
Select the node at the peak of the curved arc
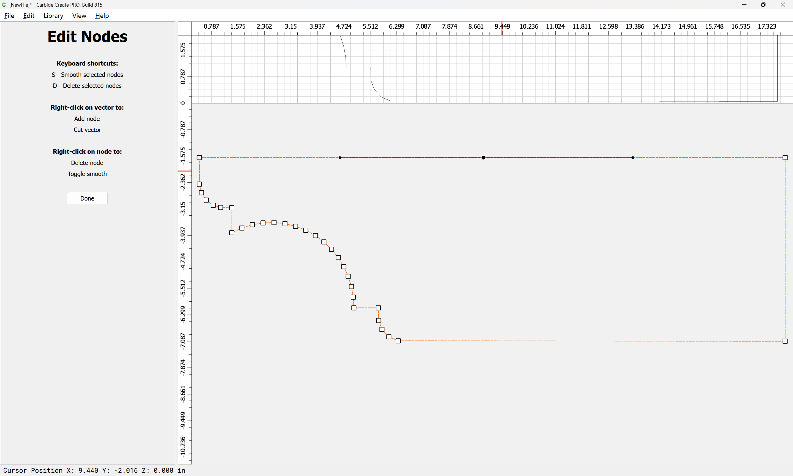pyautogui.click(x=274, y=223)
